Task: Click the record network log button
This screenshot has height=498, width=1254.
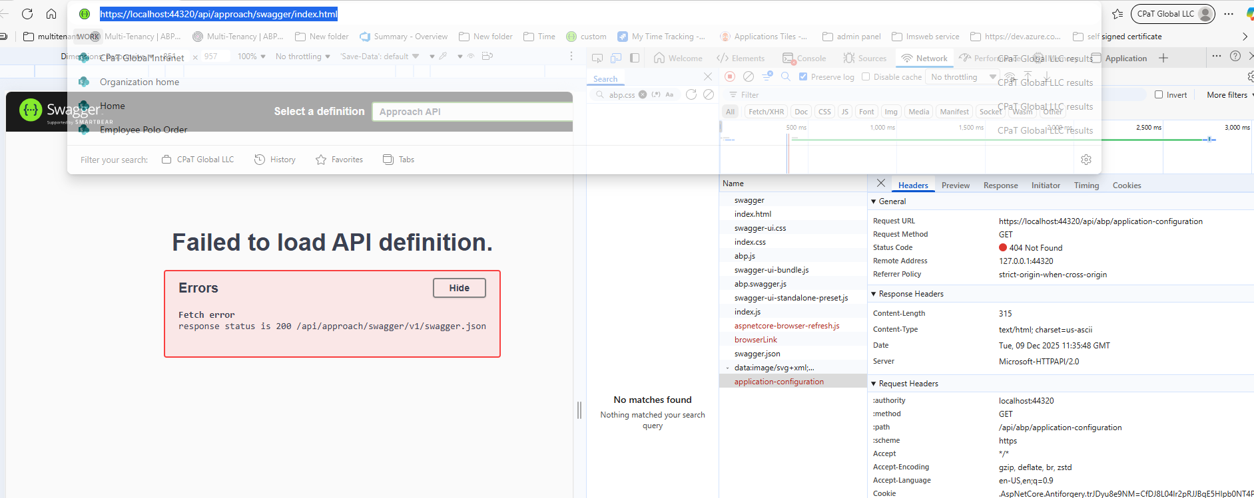Action: [730, 76]
